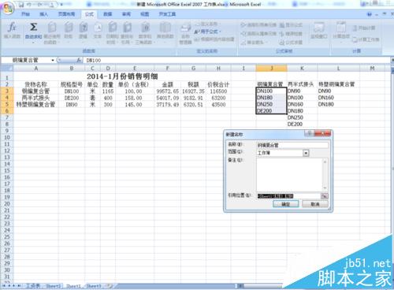
Task: Select column J header
Action: click(x=271, y=69)
